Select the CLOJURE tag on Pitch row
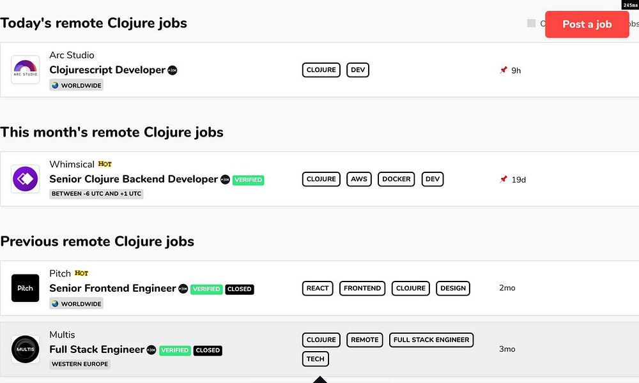Viewport: 639px width, 383px height. [x=411, y=288]
